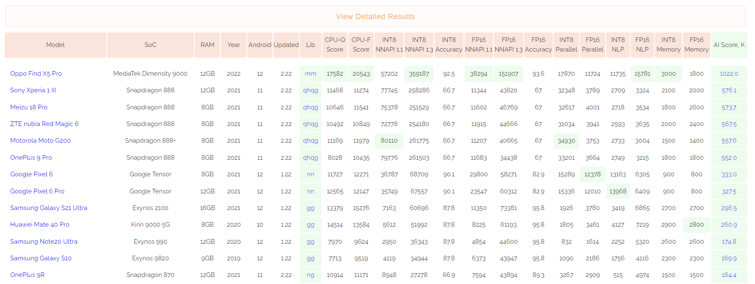Click the 576.1 AI score link
755x284 pixels.
[729, 90]
